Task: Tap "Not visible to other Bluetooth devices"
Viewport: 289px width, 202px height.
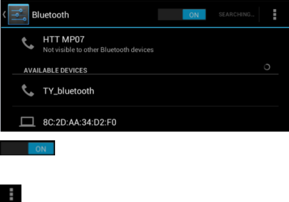Action: [x=98, y=50]
